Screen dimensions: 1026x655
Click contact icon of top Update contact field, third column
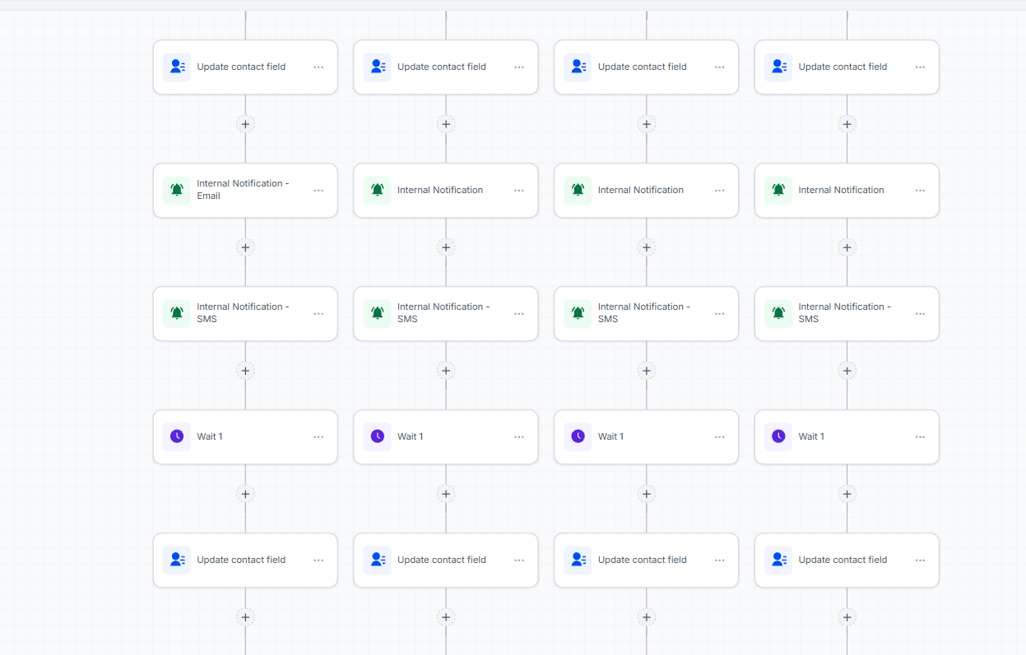pos(578,67)
